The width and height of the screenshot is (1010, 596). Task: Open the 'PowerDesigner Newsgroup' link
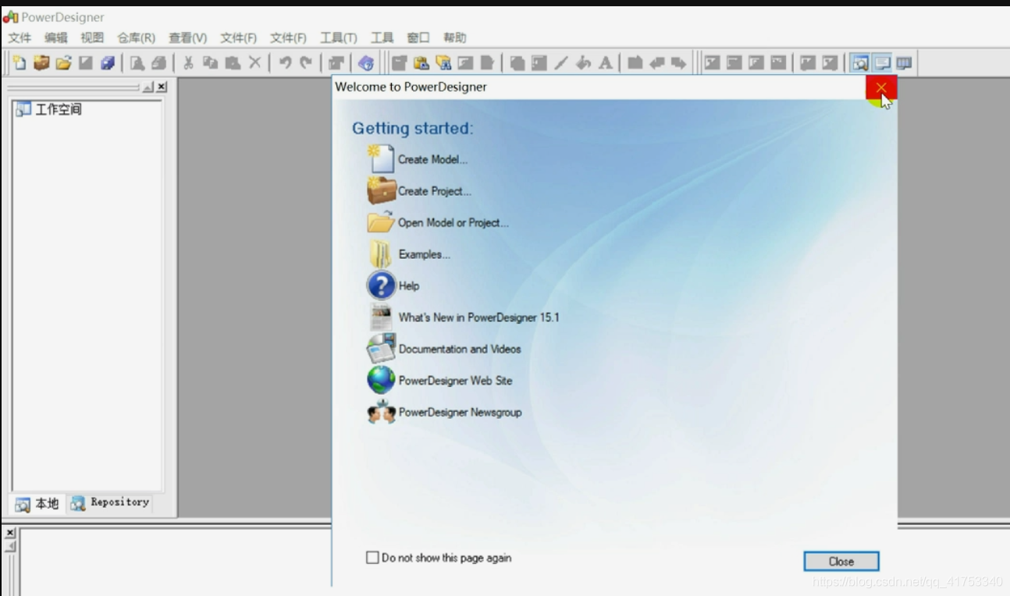tap(461, 412)
